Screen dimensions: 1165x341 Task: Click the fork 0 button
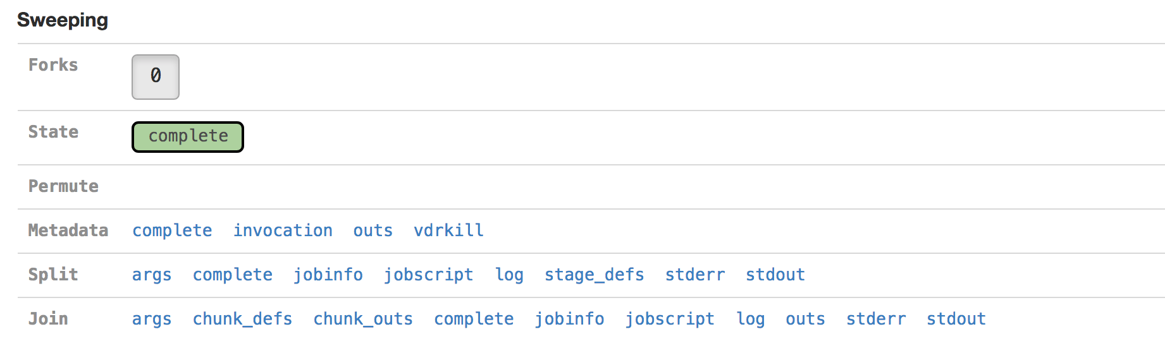[x=156, y=76]
